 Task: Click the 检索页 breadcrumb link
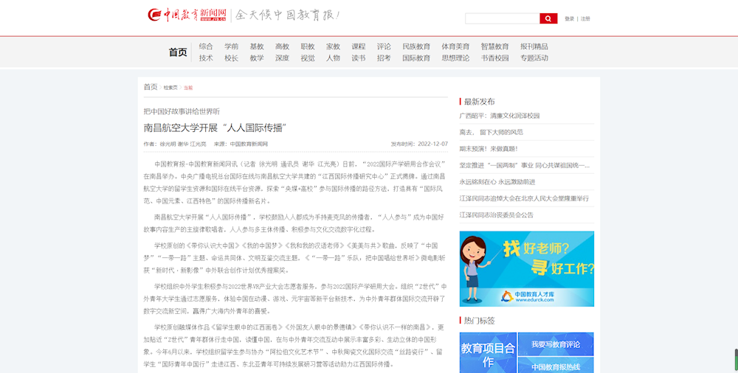(x=170, y=88)
